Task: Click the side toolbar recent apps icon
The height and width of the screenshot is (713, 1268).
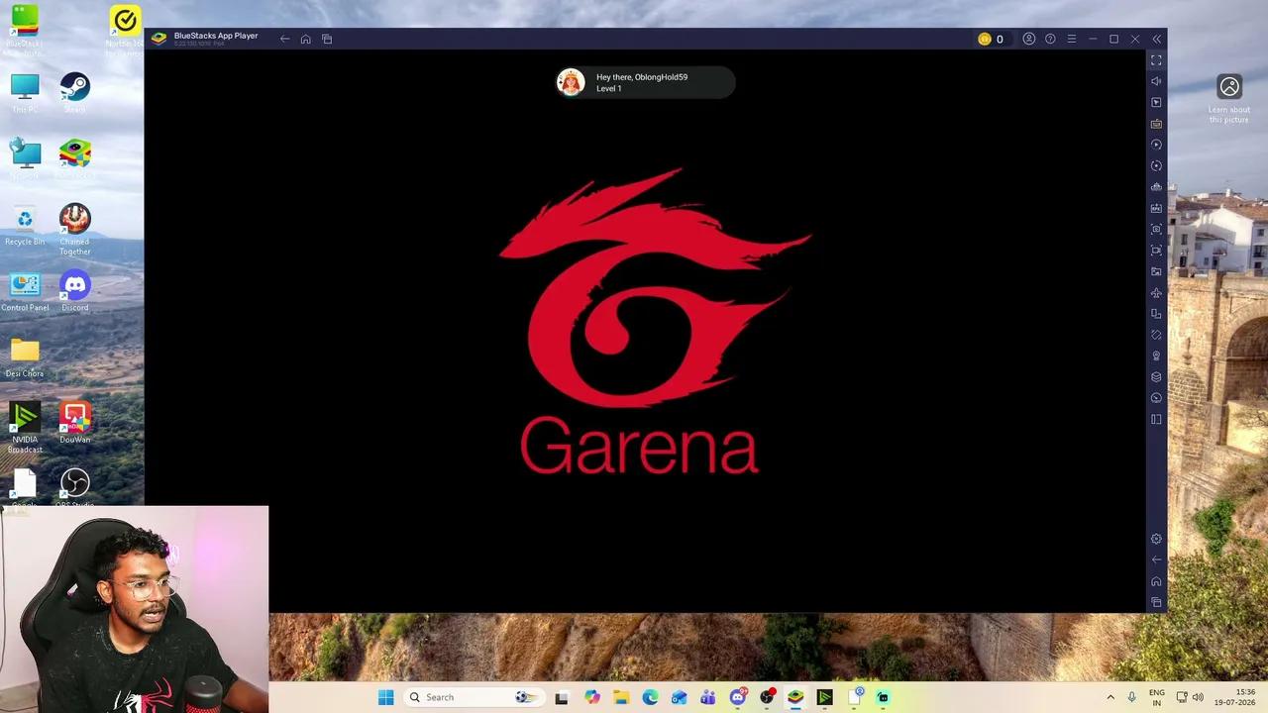Action: 1156,602
